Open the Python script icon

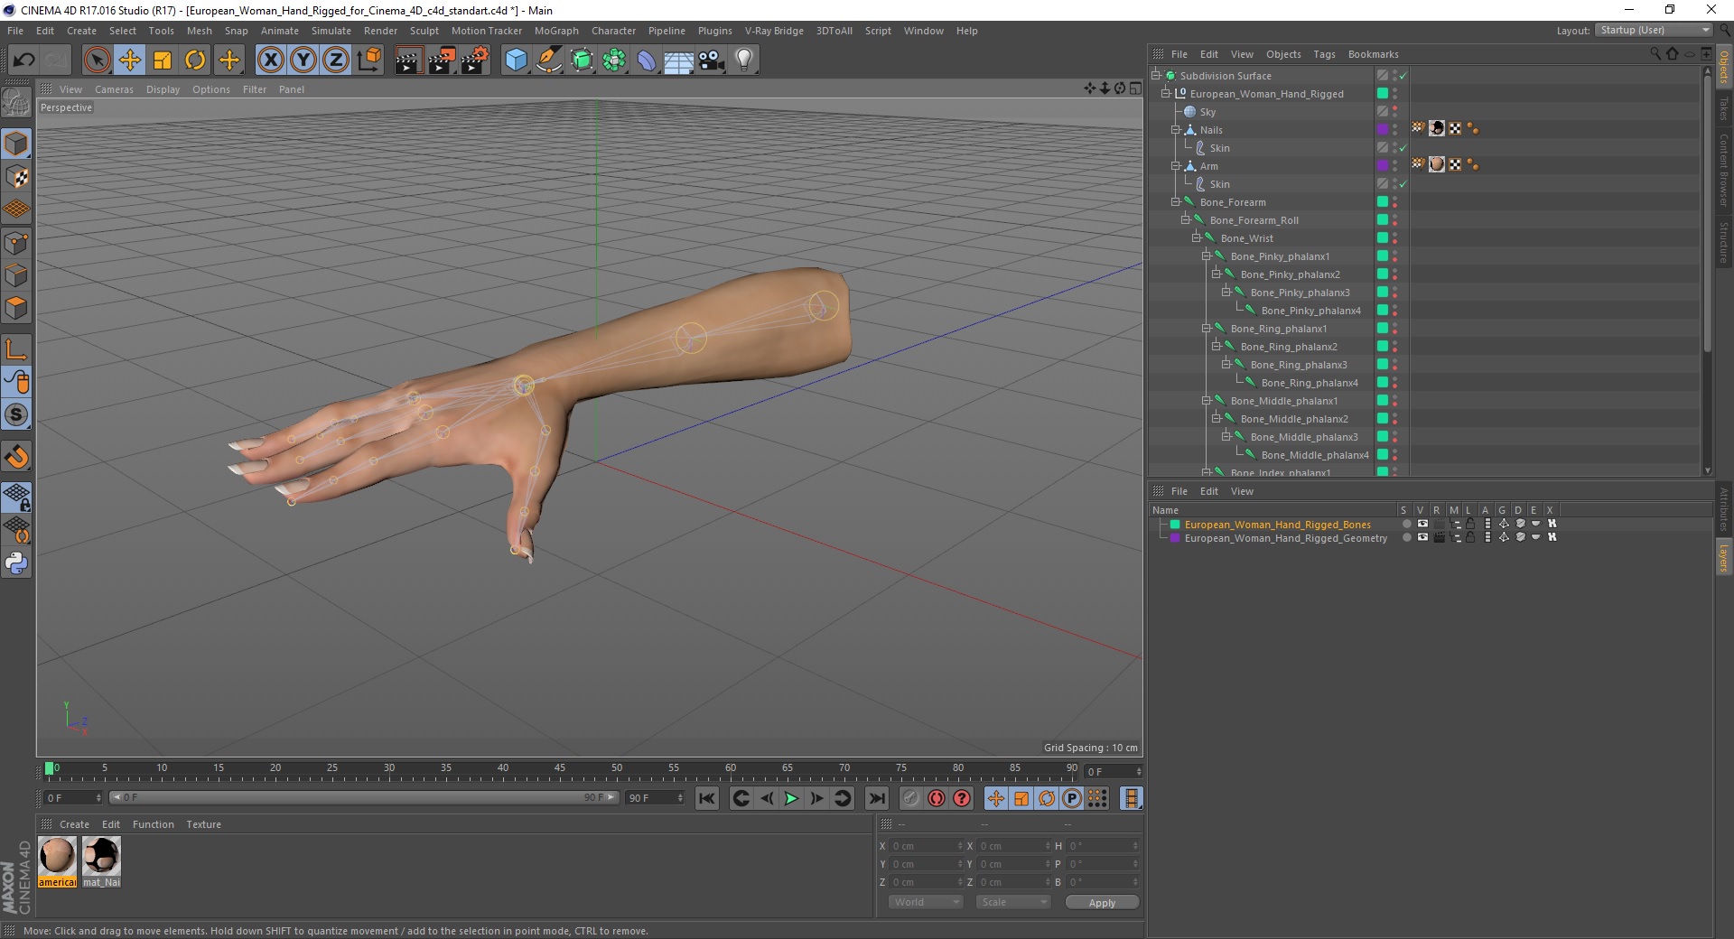16,563
